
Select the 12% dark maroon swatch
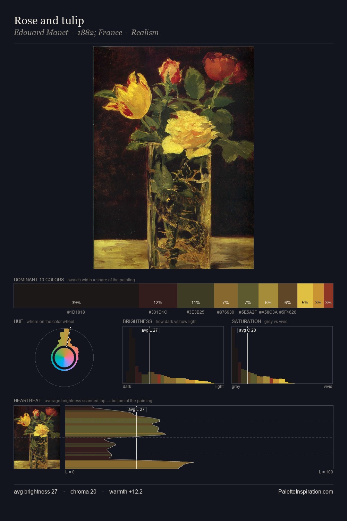tap(158, 296)
